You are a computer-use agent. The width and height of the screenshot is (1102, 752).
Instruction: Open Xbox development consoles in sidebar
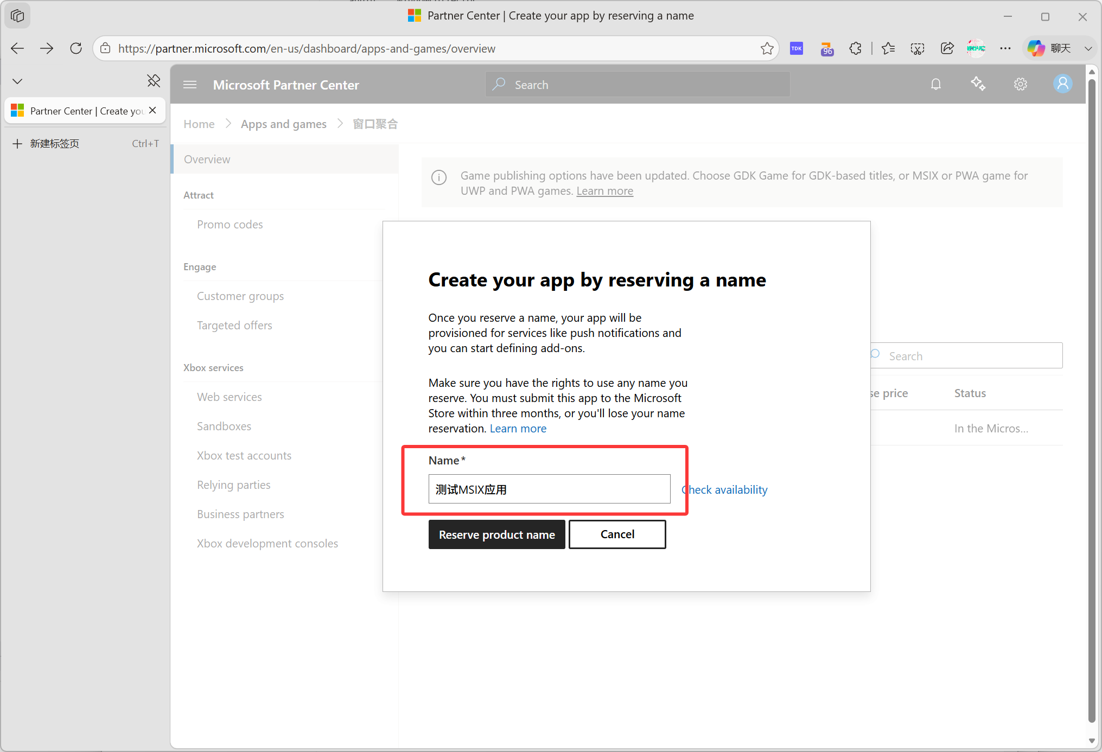[267, 544]
